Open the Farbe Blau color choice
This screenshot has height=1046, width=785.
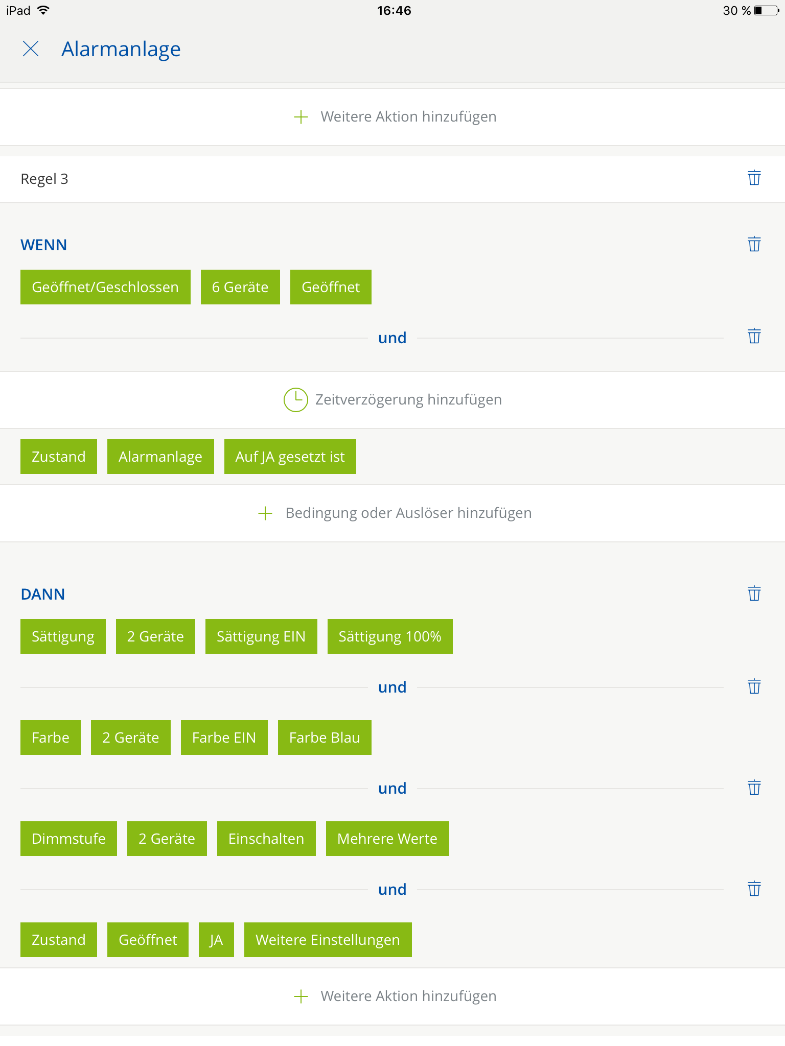coord(325,738)
